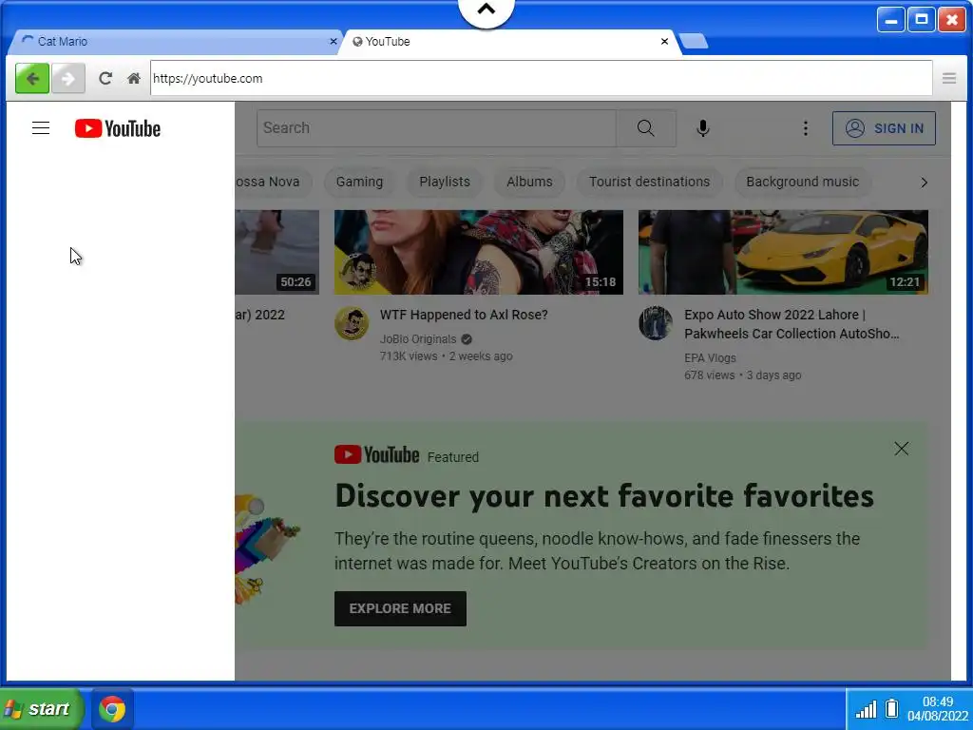The height and width of the screenshot is (730, 973).
Task: Click inside the YouTube search field
Action: click(437, 128)
